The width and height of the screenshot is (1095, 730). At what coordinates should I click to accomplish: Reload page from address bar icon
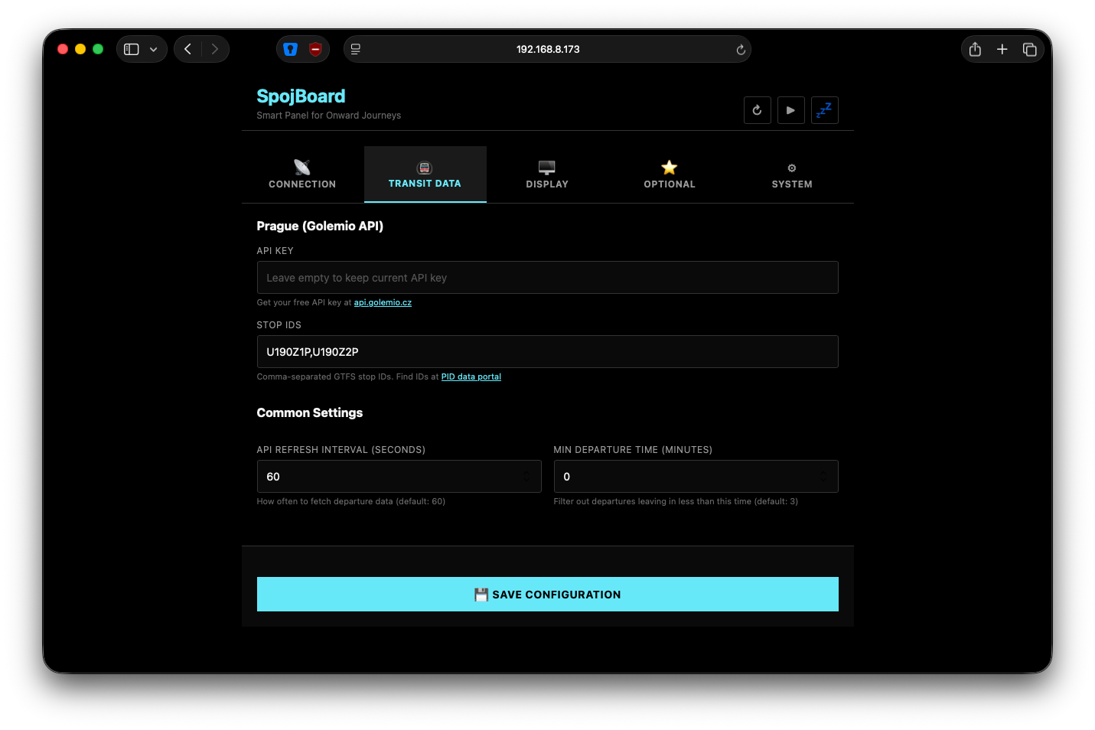740,50
